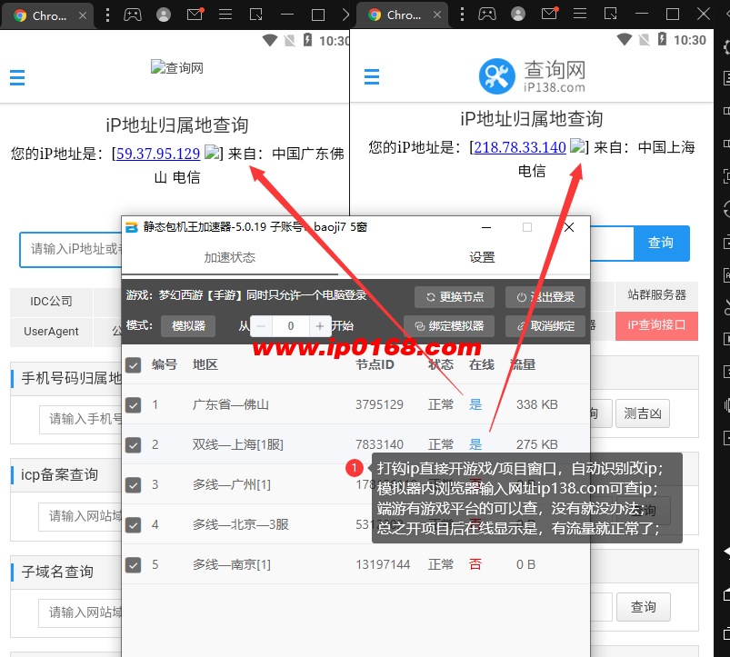Click the 取消绑定 button
Screen dimensions: 730x657
point(545,326)
